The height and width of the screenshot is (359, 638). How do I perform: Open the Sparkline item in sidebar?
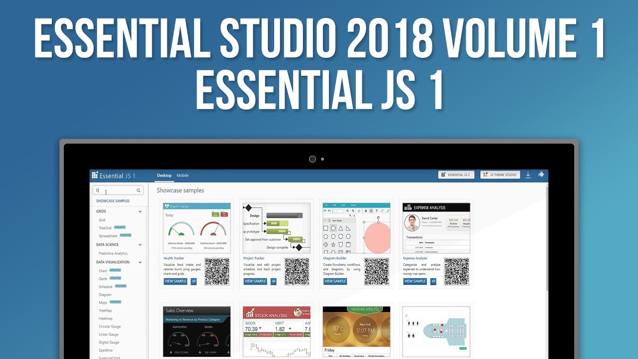click(x=106, y=351)
